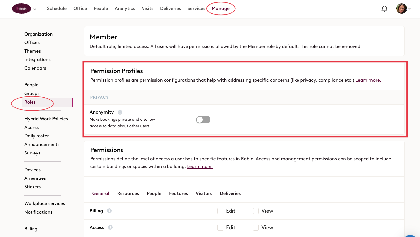Open Billing in the sidebar
This screenshot has height=237, width=420.
tap(31, 229)
